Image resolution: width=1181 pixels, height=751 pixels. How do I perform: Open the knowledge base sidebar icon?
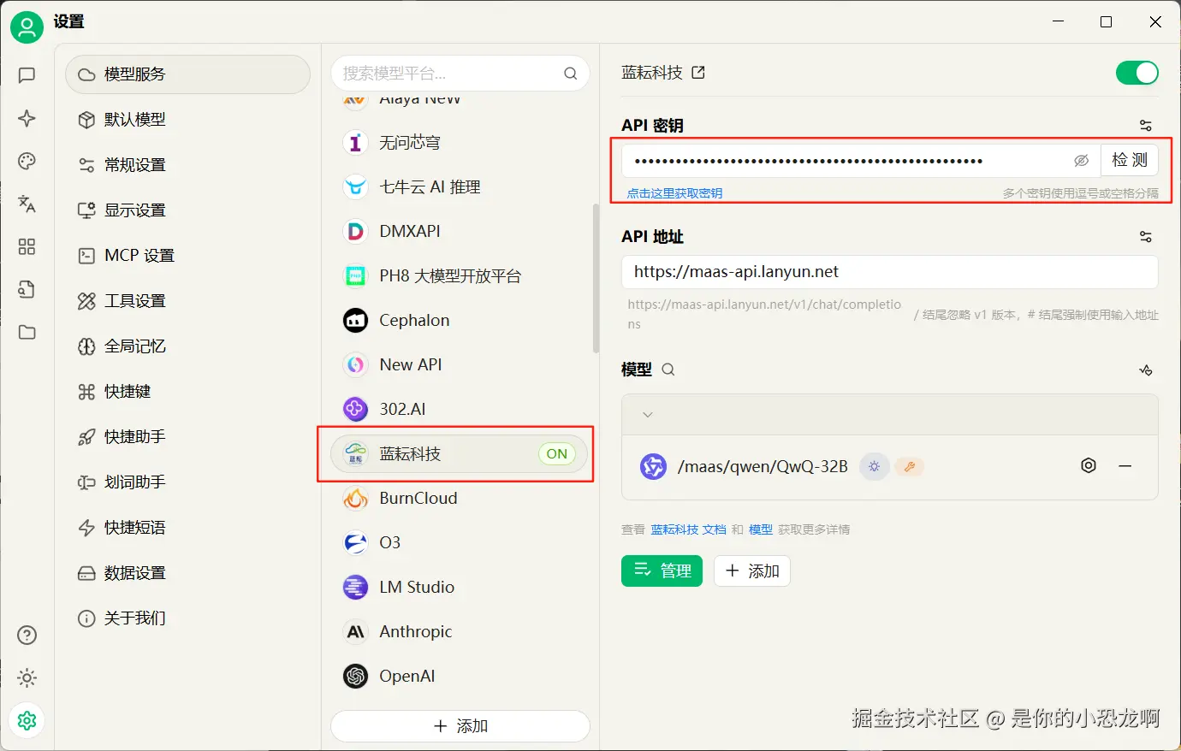click(27, 289)
